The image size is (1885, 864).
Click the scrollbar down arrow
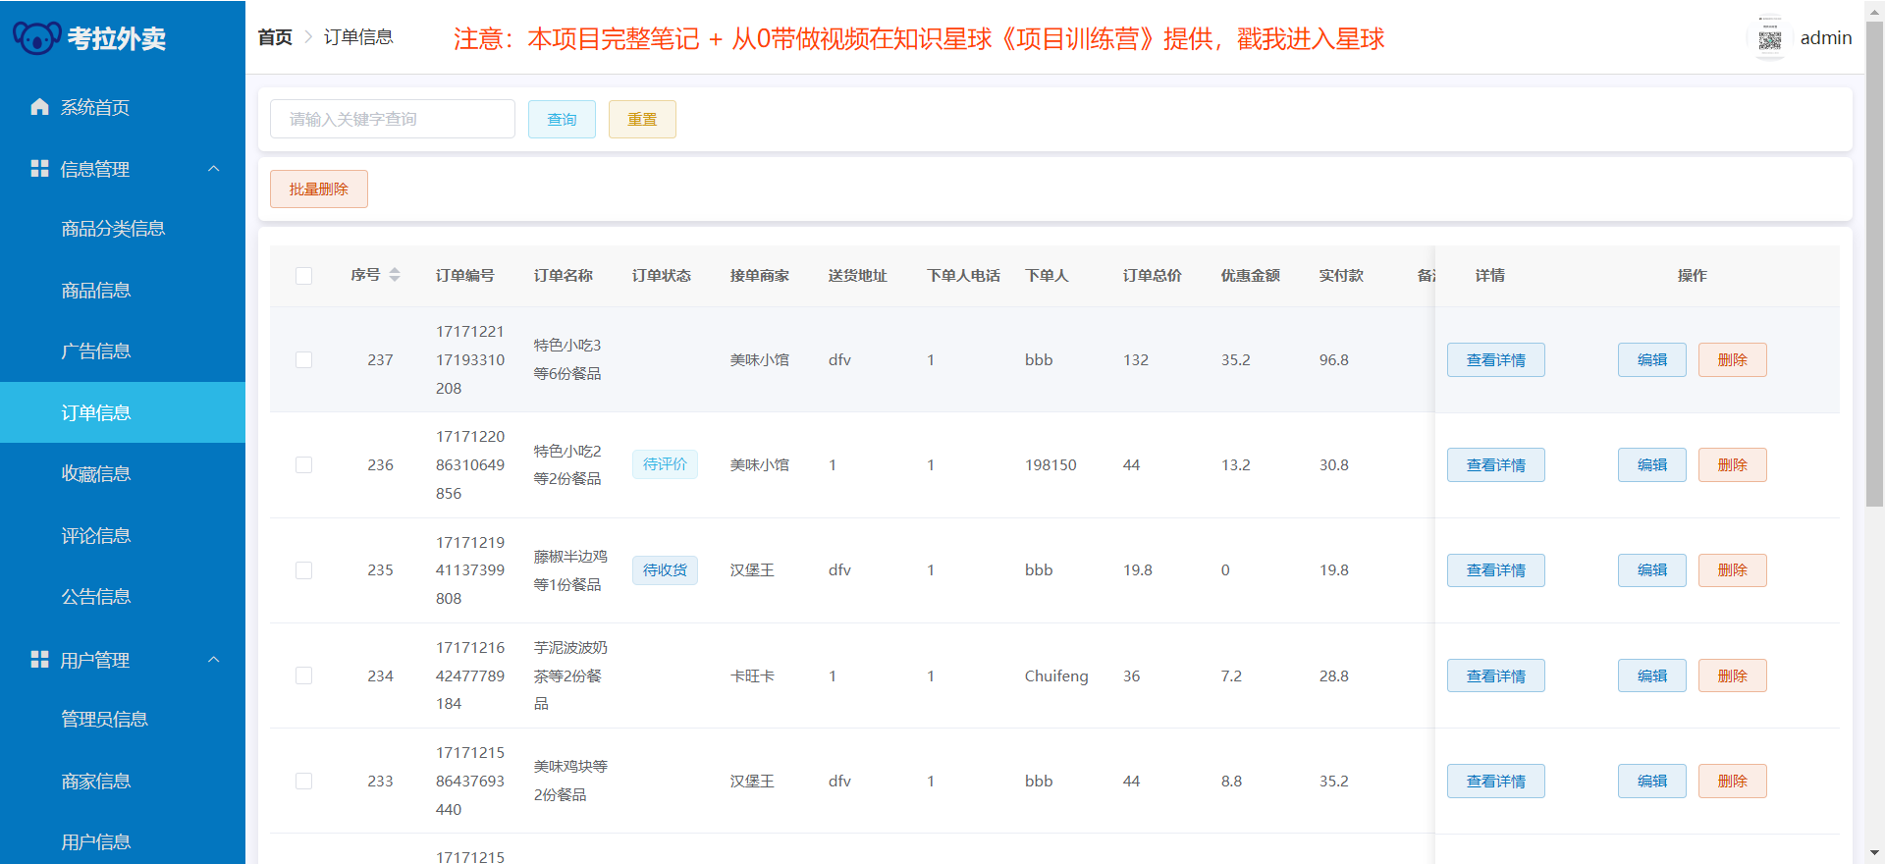pos(1874,854)
